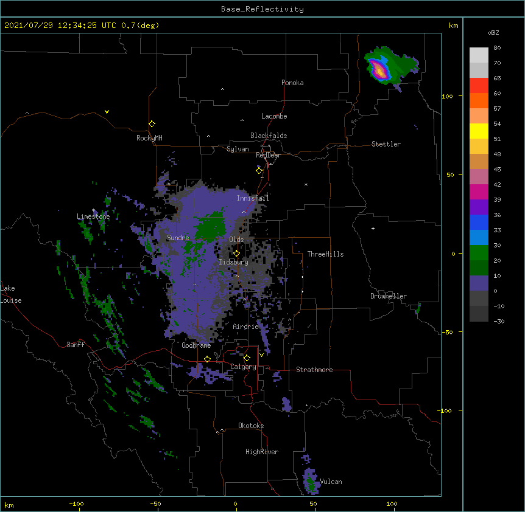Click the Strathmore town label
This screenshot has width=525, height=512.
[314, 370]
